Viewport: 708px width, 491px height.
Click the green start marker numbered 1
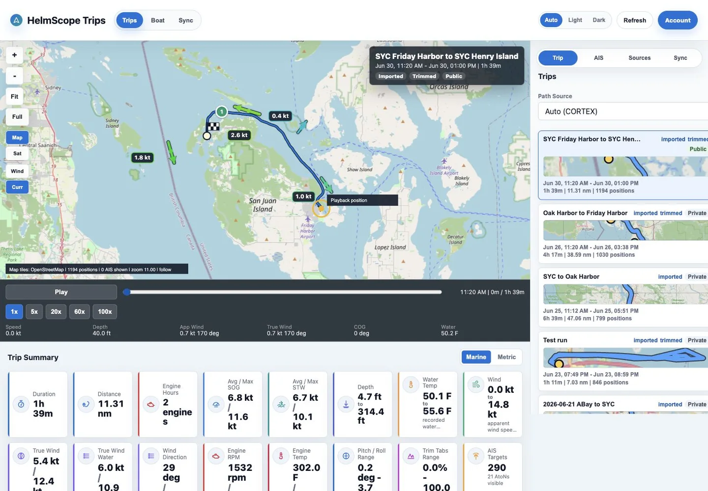222,112
